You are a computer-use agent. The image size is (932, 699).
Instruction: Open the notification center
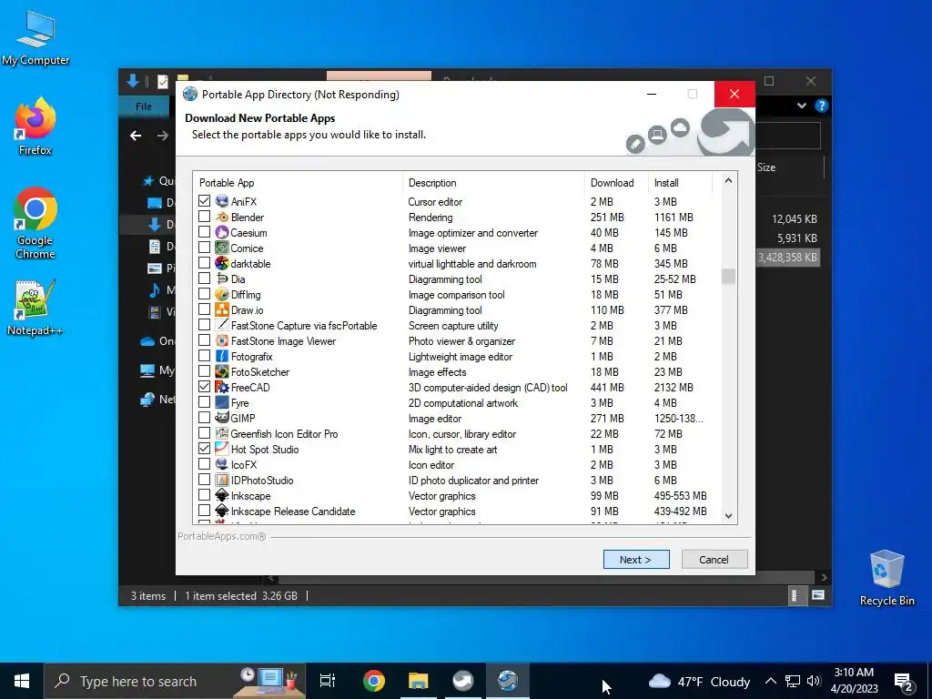904,682
